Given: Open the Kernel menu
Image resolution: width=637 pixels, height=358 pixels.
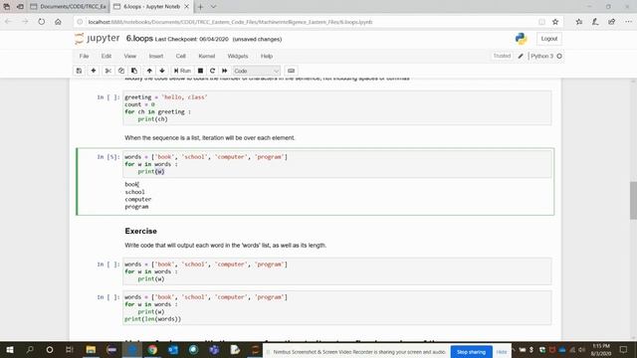Looking at the screenshot, I should click(x=207, y=56).
